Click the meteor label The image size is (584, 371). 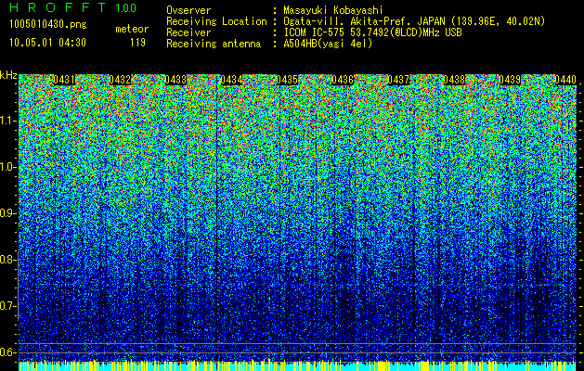[132, 29]
